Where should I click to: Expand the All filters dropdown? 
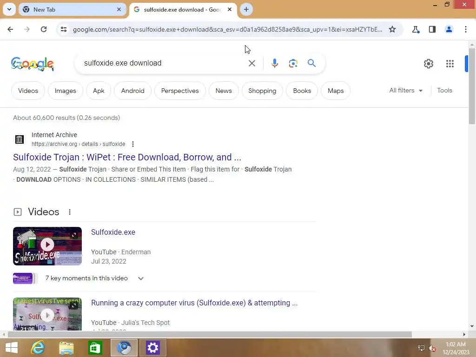(406, 91)
